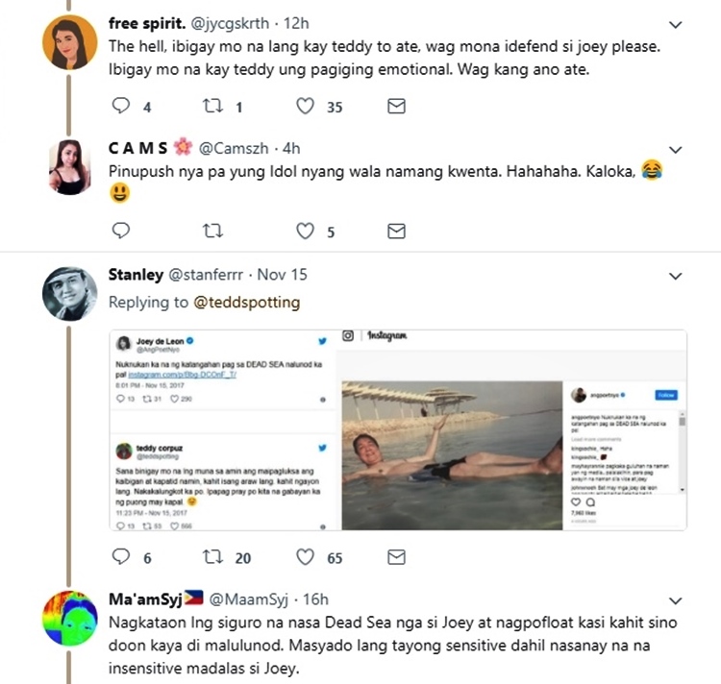Open the attached screenshot image in Stanley's tweet
Image resolution: width=721 pixels, height=684 pixels.
point(397,430)
